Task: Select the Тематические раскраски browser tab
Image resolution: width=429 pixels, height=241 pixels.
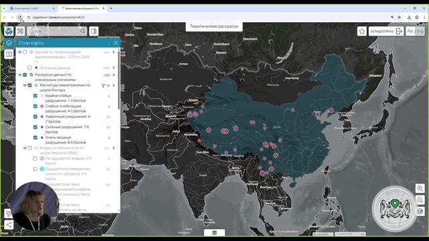Action: tap(83, 9)
